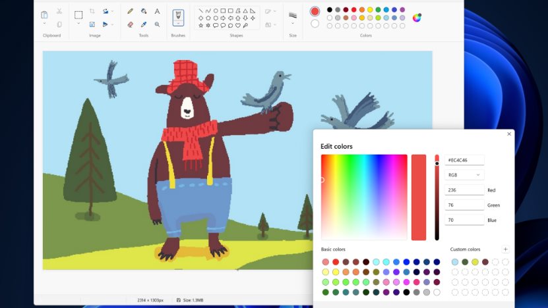Screen dimensions: 548x308
Task: Select the heart shape in Shapes gallery
Action: (x=238, y=26)
